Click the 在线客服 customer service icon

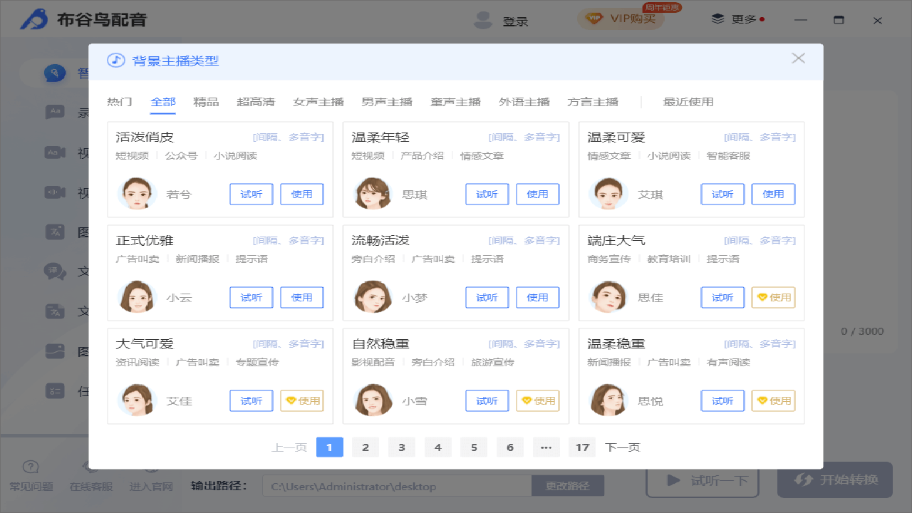click(90, 467)
